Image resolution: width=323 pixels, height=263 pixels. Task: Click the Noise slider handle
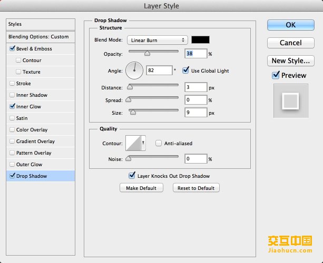pyautogui.click(x=129, y=158)
